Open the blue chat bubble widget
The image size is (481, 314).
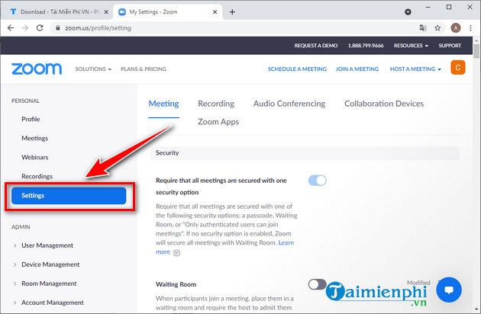pos(449,290)
